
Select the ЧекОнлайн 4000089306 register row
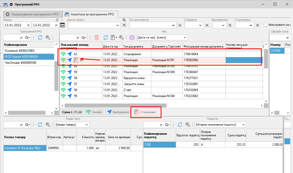click(x=21, y=63)
